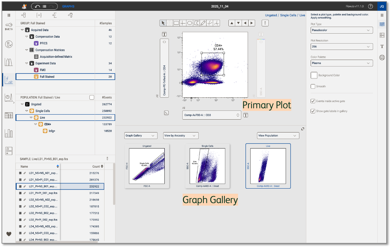Open the Plot Type dropdown
The height and width of the screenshot is (248, 391).
(x=341, y=30)
